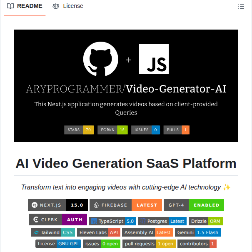Click the Drizzle ORM badge
The width and height of the screenshot is (252, 252).
pyautogui.click(x=205, y=221)
